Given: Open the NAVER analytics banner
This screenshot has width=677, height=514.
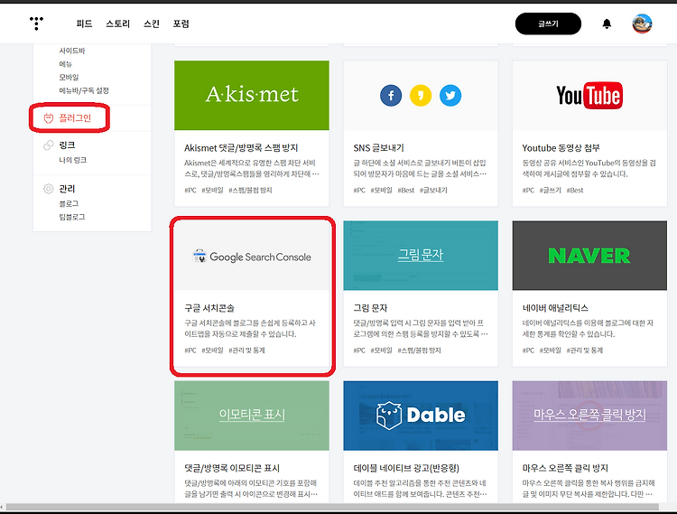Looking at the screenshot, I should coord(589,256).
